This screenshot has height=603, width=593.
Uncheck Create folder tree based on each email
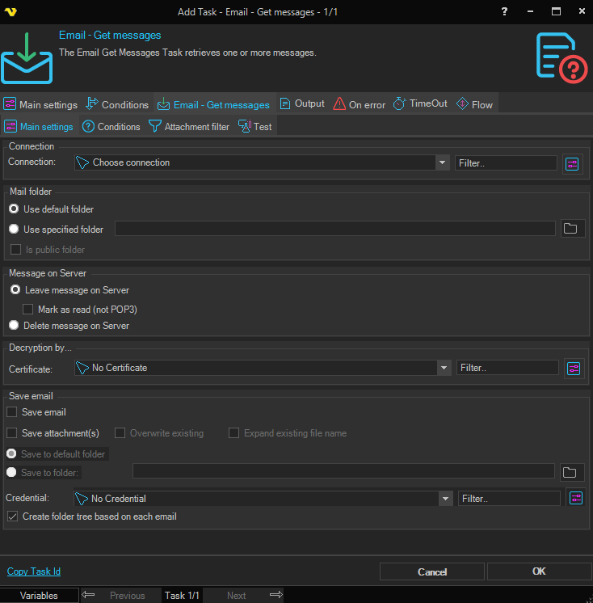tap(12, 517)
